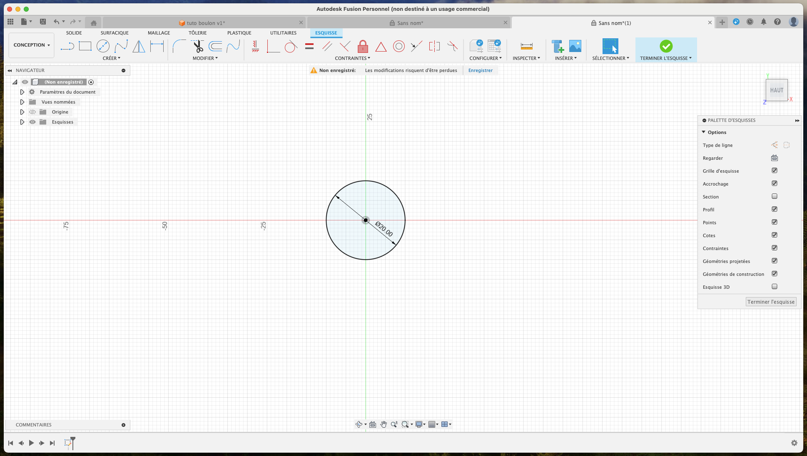Show the Origine folder via eye icon

pyautogui.click(x=32, y=112)
